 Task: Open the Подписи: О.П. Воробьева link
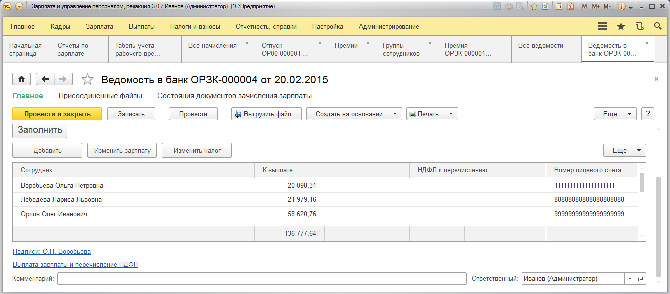[52, 252]
